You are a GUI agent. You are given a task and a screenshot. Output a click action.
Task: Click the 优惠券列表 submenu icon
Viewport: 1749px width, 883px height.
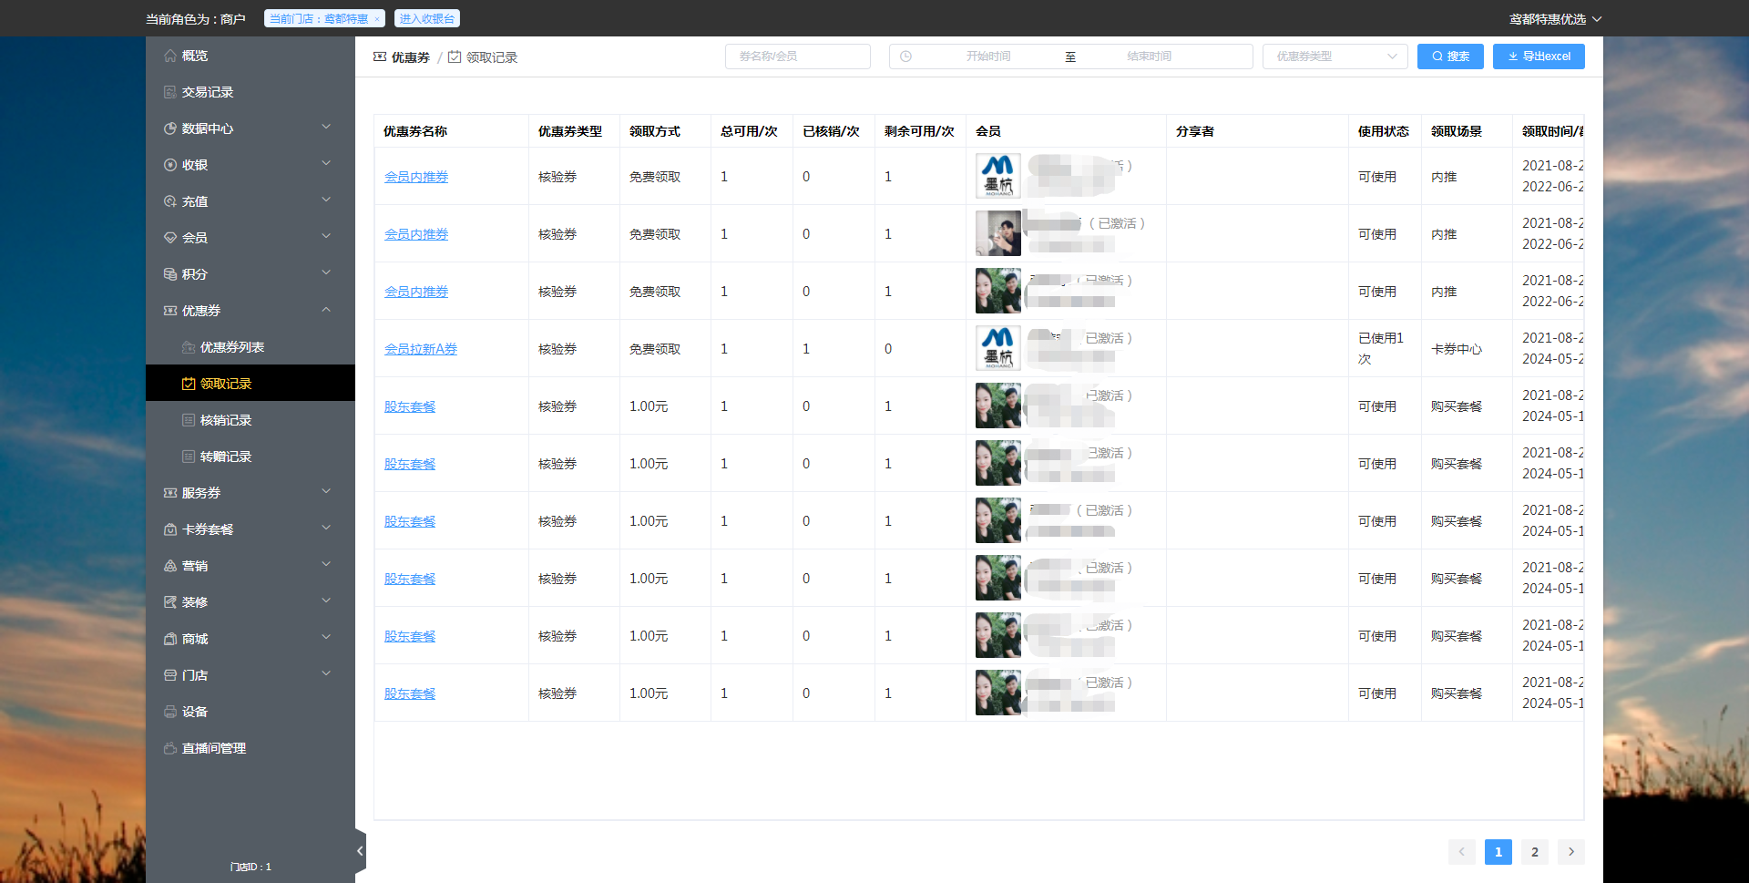tap(189, 347)
